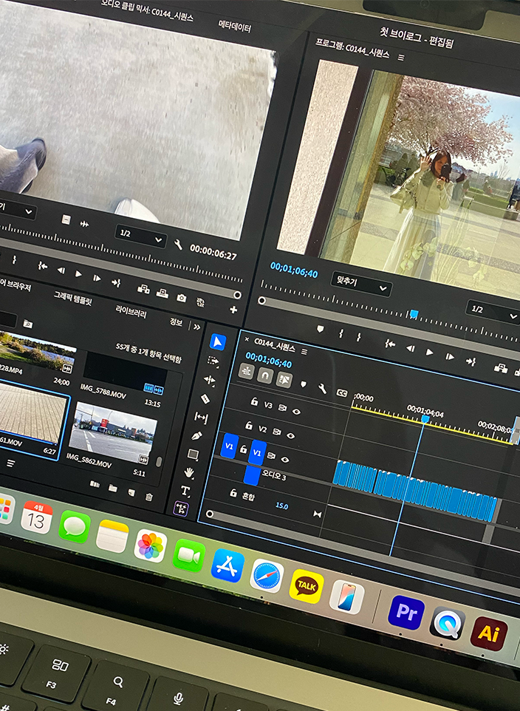Screen dimensions: 520x711
Task: Toggle captions CC track button
Action: 342,392
